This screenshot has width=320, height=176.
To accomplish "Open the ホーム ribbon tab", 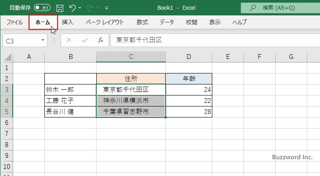I will pyautogui.click(x=43, y=22).
